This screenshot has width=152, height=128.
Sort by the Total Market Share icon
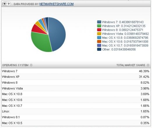click(148, 65)
